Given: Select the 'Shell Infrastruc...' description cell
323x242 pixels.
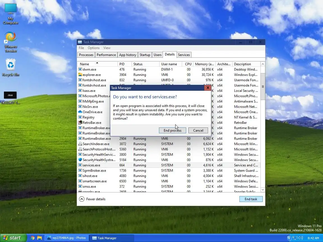Looking at the screenshot, I should click(246, 176).
